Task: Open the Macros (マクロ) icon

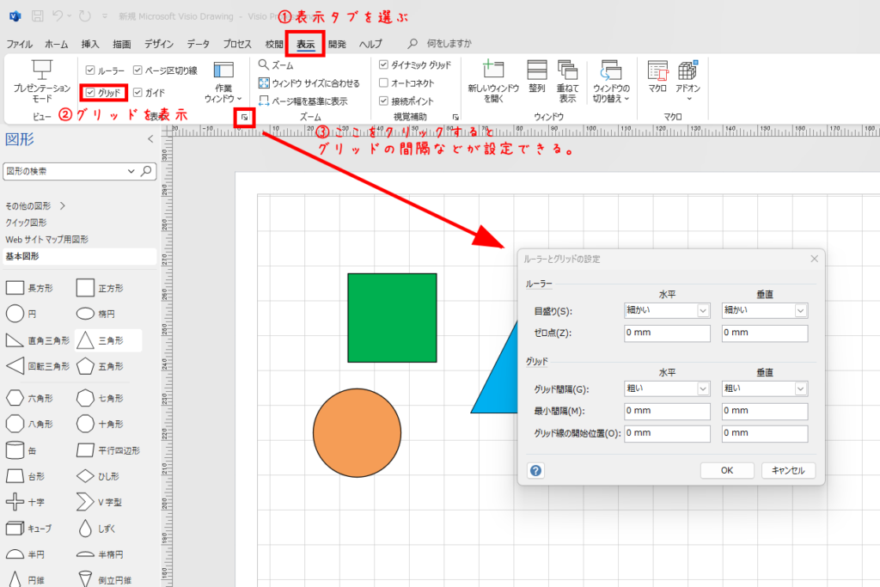Action: click(657, 71)
